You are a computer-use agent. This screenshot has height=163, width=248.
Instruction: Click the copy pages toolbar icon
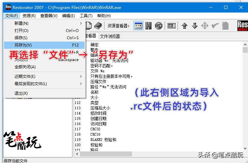(x=89, y=25)
